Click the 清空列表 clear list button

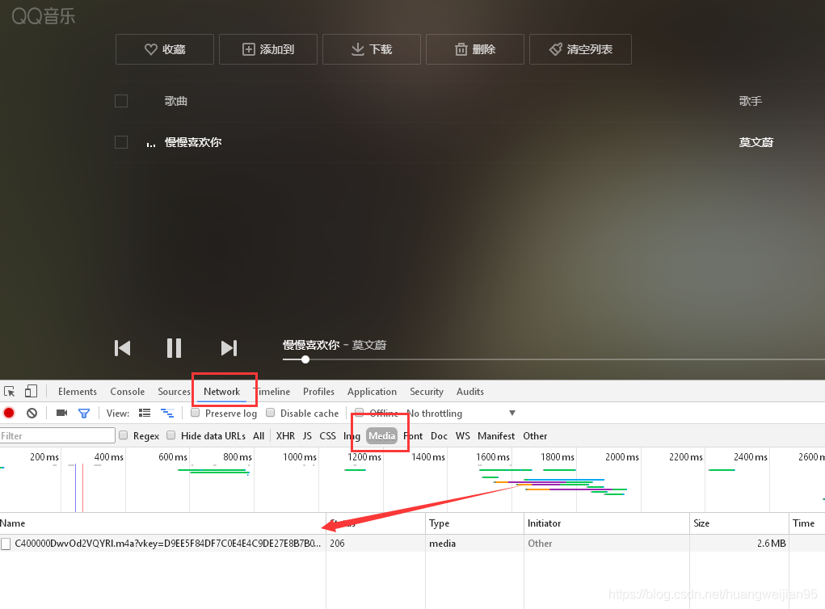pos(580,49)
